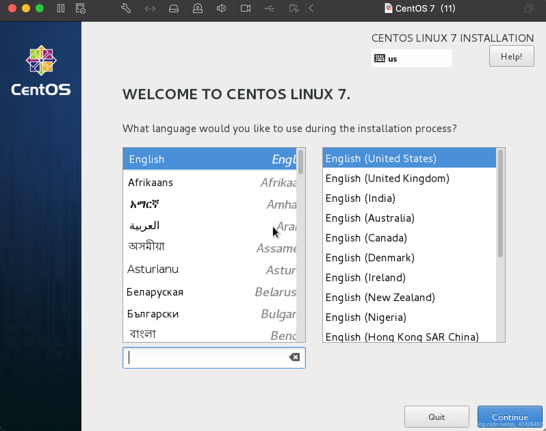The width and height of the screenshot is (546, 431).
Task: Select Afrikaans language
Action: point(210,182)
